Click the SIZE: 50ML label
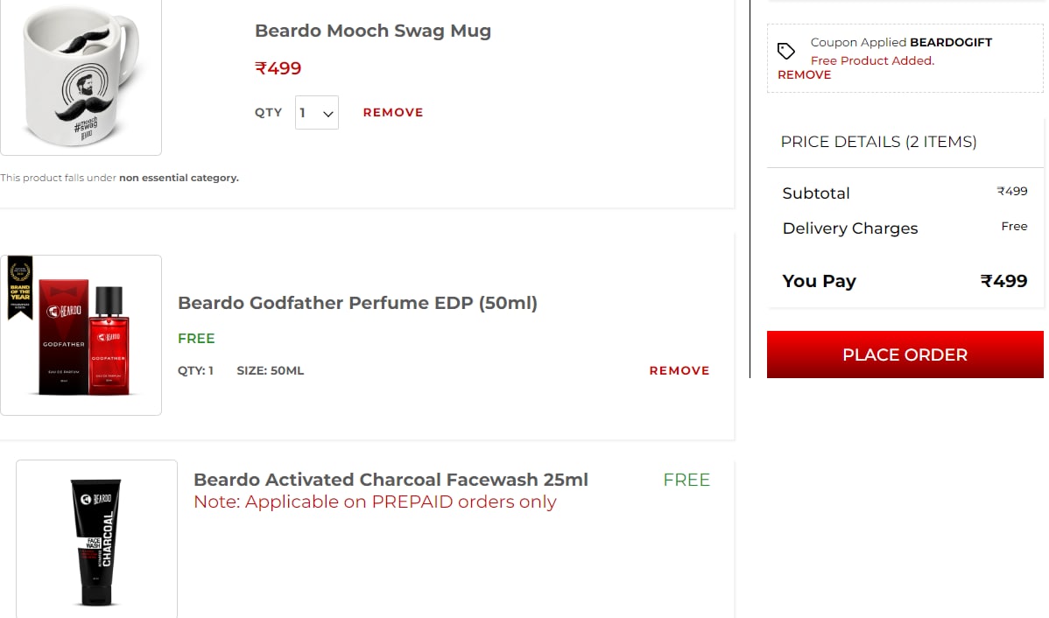 [x=271, y=370]
